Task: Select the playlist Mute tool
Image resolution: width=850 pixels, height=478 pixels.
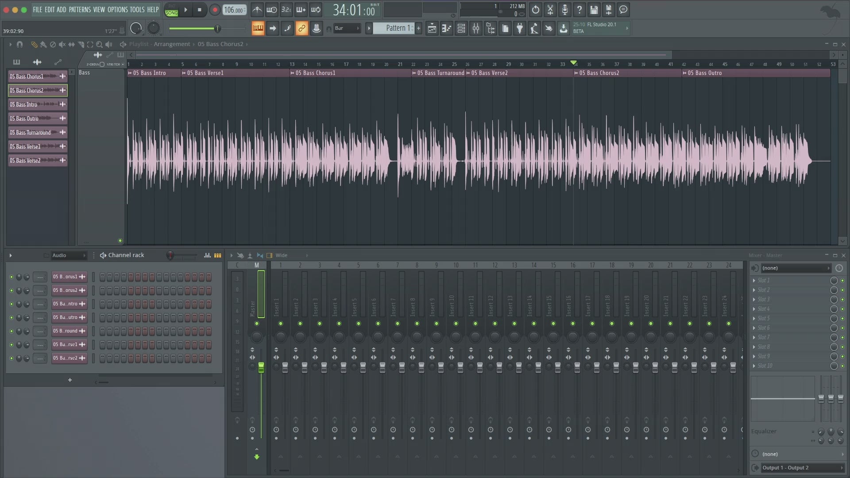Action: [62, 44]
